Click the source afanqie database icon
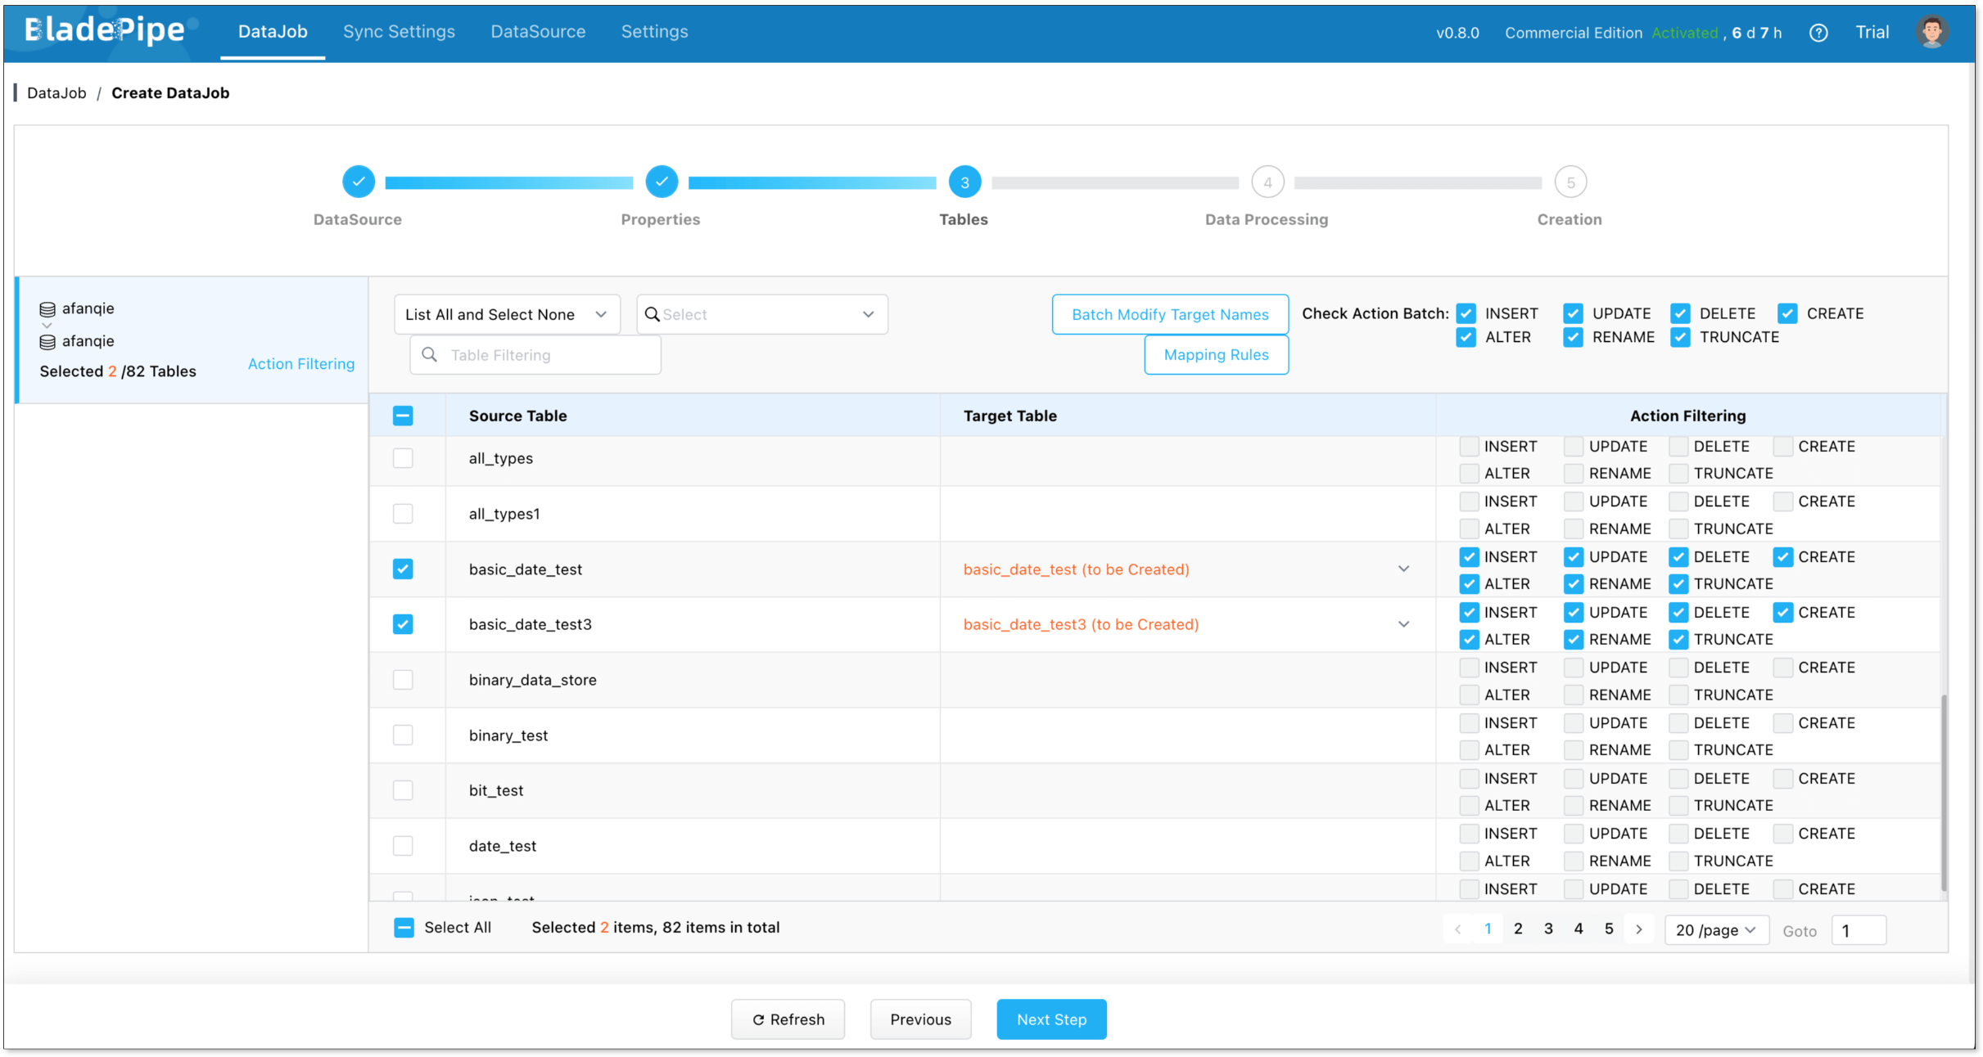The image size is (1983, 1057). (x=47, y=309)
